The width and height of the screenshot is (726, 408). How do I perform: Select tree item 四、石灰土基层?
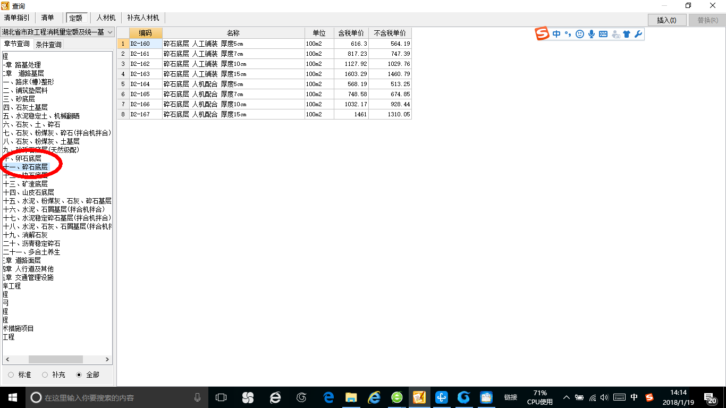[x=26, y=107]
